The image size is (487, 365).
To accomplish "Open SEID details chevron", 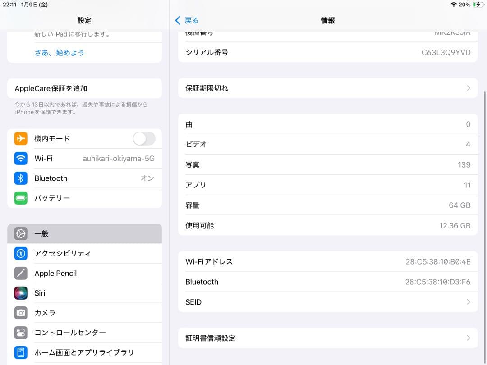I will (x=468, y=302).
